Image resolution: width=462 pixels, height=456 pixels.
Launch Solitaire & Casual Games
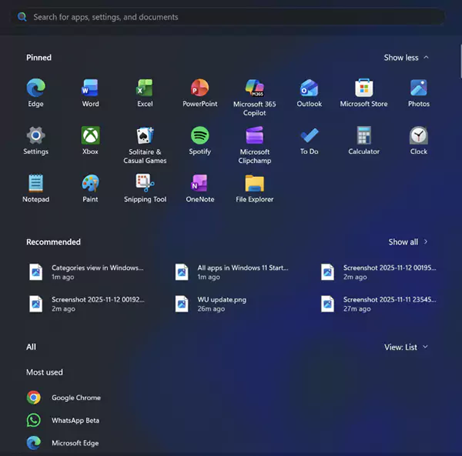tap(145, 145)
